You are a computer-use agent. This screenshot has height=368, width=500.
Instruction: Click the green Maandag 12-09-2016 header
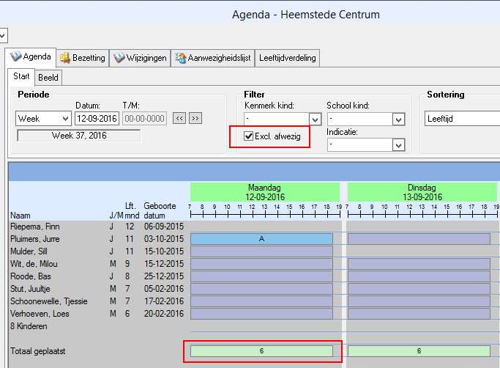(264, 192)
